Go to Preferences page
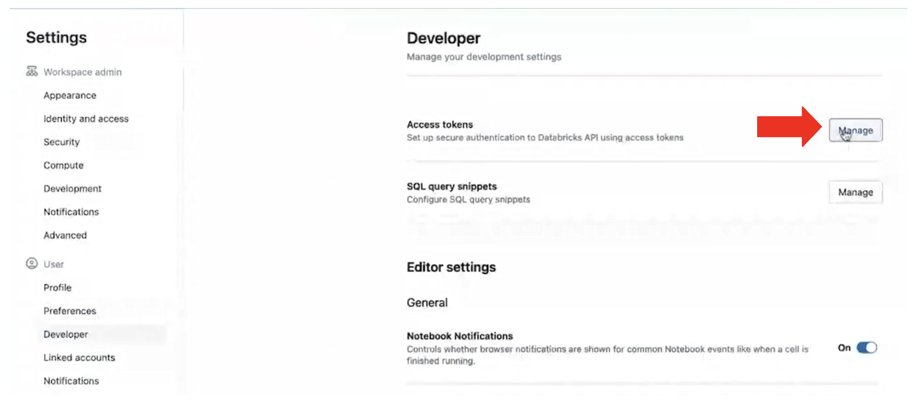The width and height of the screenshot is (918, 401). click(70, 311)
